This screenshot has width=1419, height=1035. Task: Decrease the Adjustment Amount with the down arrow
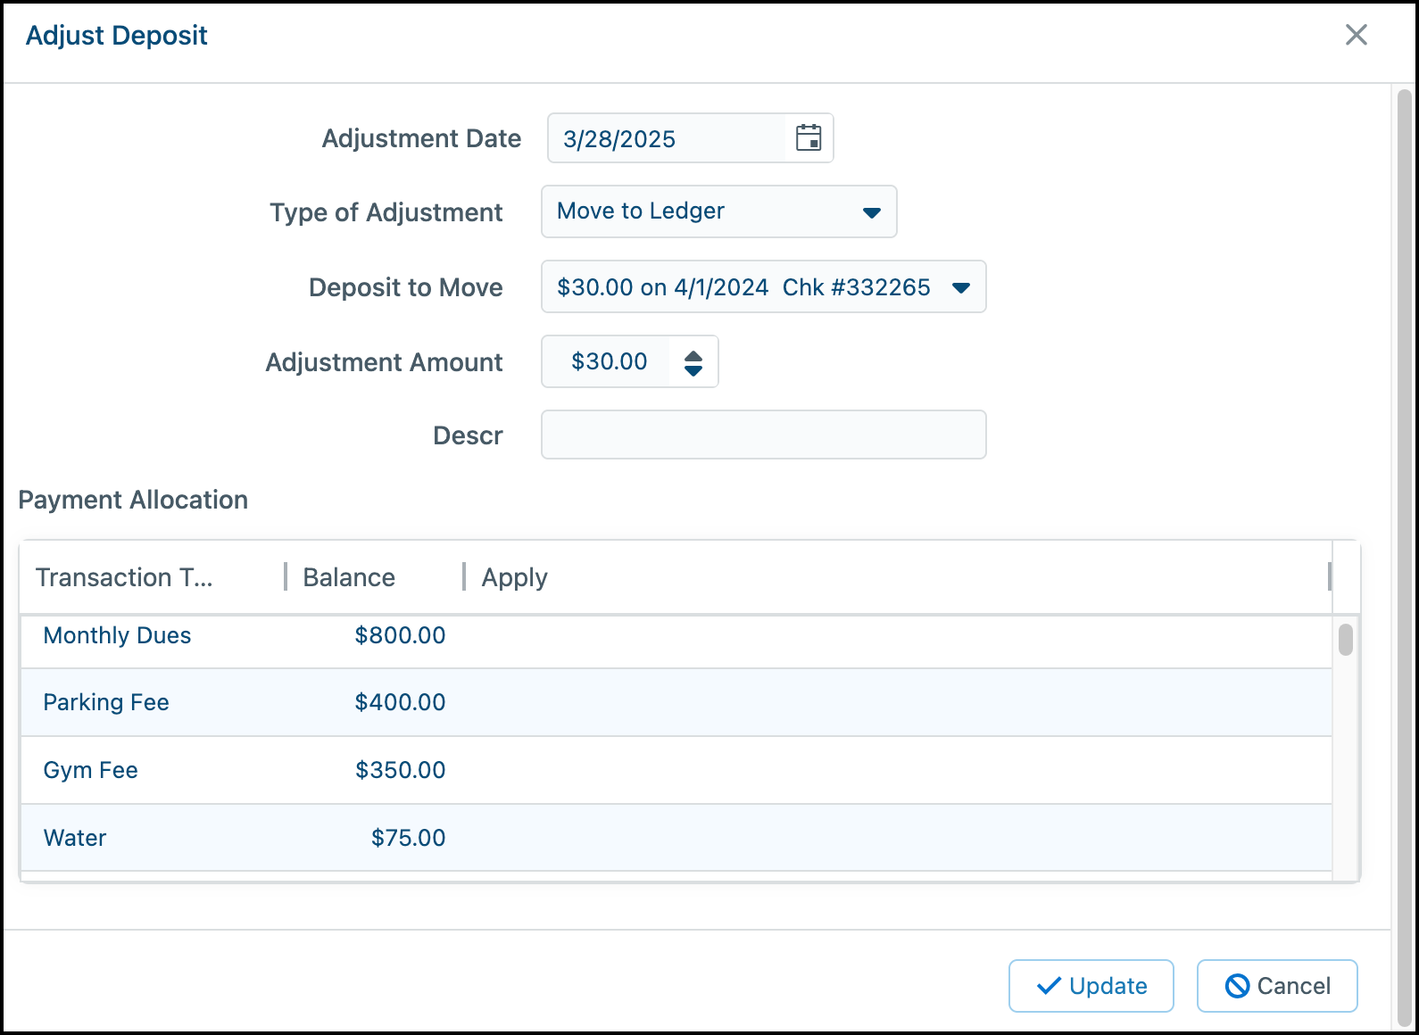click(x=693, y=370)
